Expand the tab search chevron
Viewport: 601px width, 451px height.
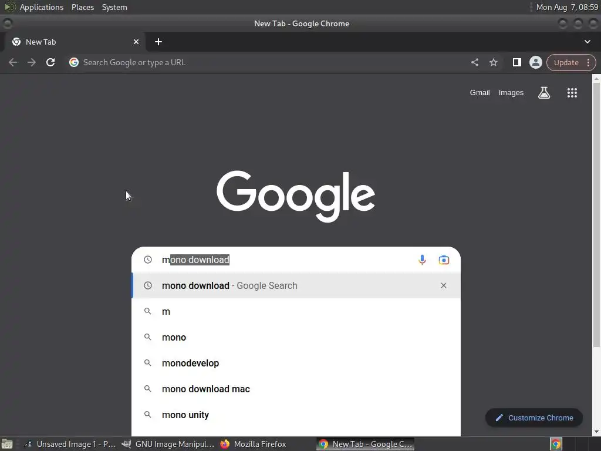tap(587, 42)
